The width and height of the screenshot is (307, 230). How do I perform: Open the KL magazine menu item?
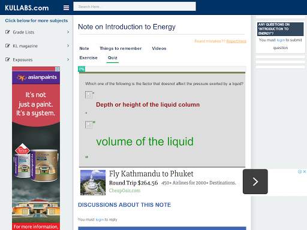pos(25,46)
